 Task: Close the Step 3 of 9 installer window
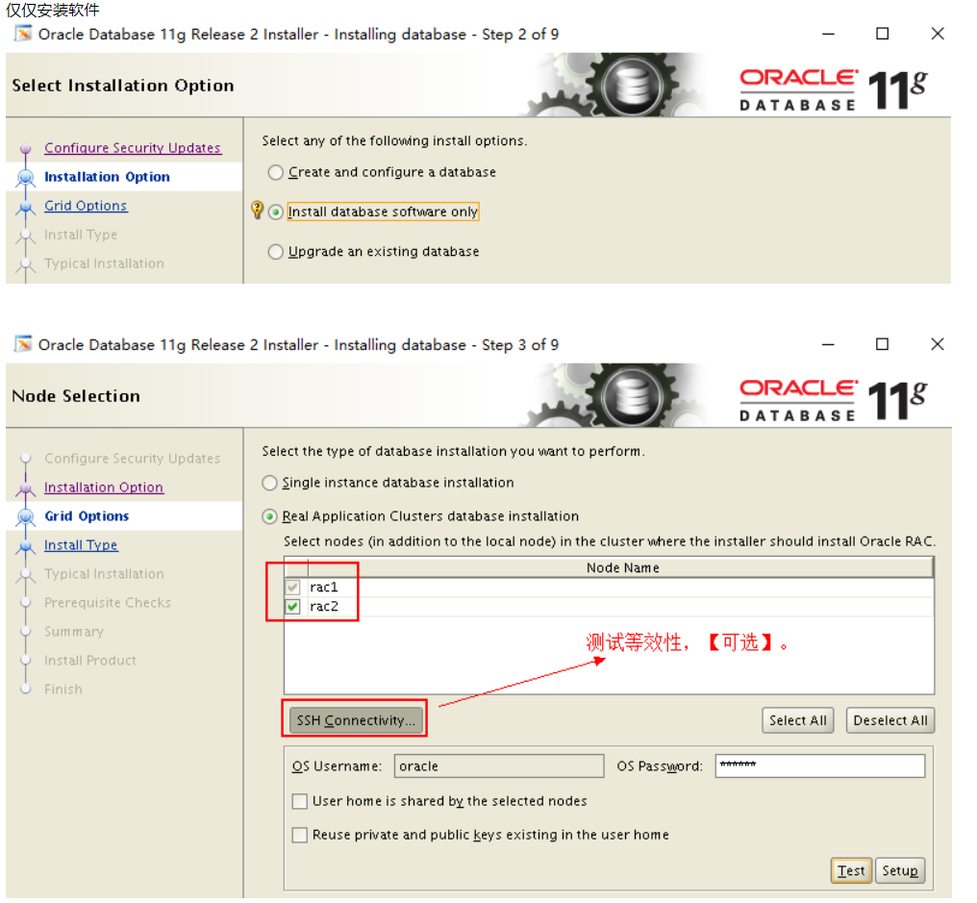[938, 344]
